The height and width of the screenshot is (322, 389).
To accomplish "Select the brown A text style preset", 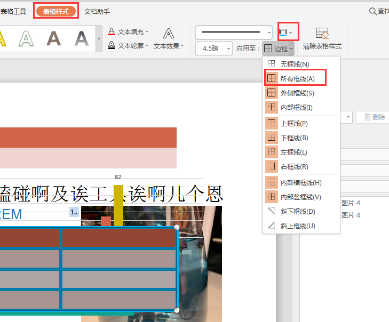I will (53, 38).
